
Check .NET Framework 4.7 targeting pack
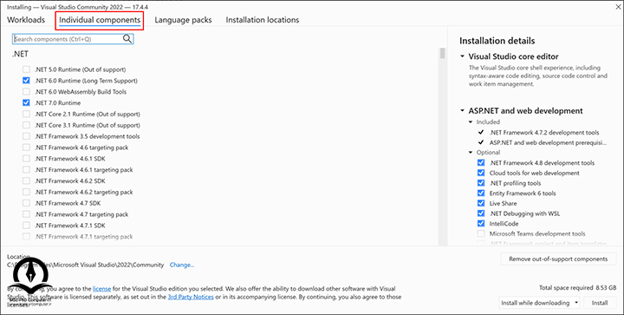pos(26,214)
